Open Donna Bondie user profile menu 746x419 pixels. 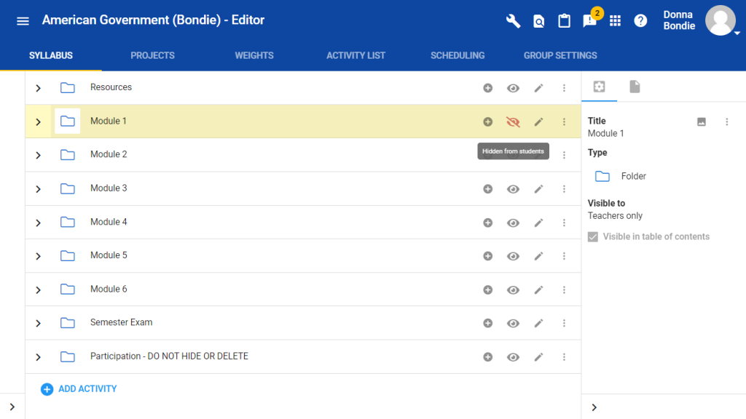tap(720, 20)
